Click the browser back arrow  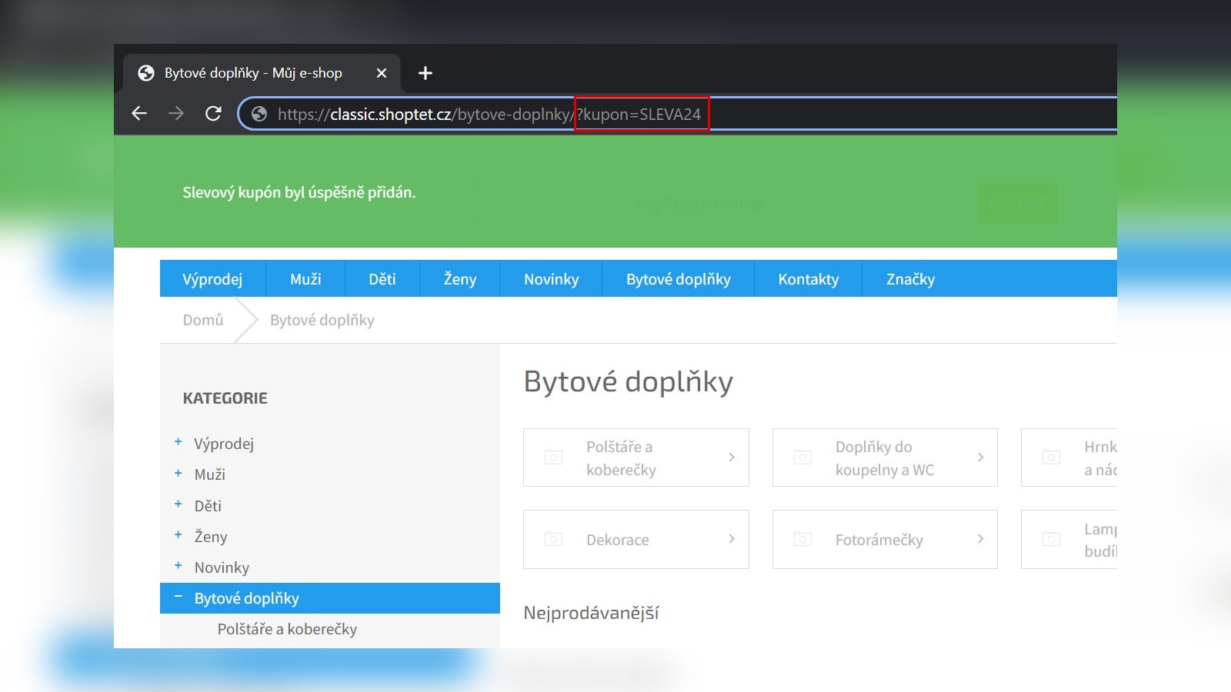tap(139, 114)
